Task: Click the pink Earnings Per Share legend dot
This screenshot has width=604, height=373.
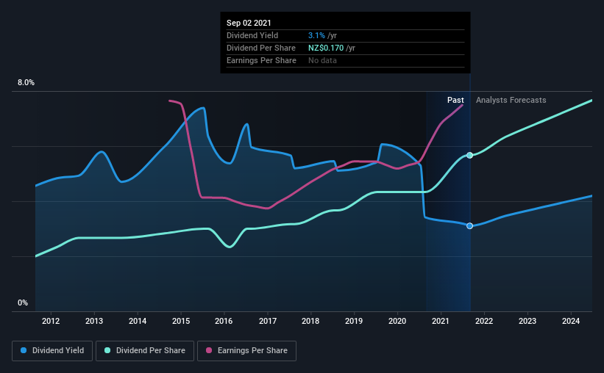Action: (209, 350)
